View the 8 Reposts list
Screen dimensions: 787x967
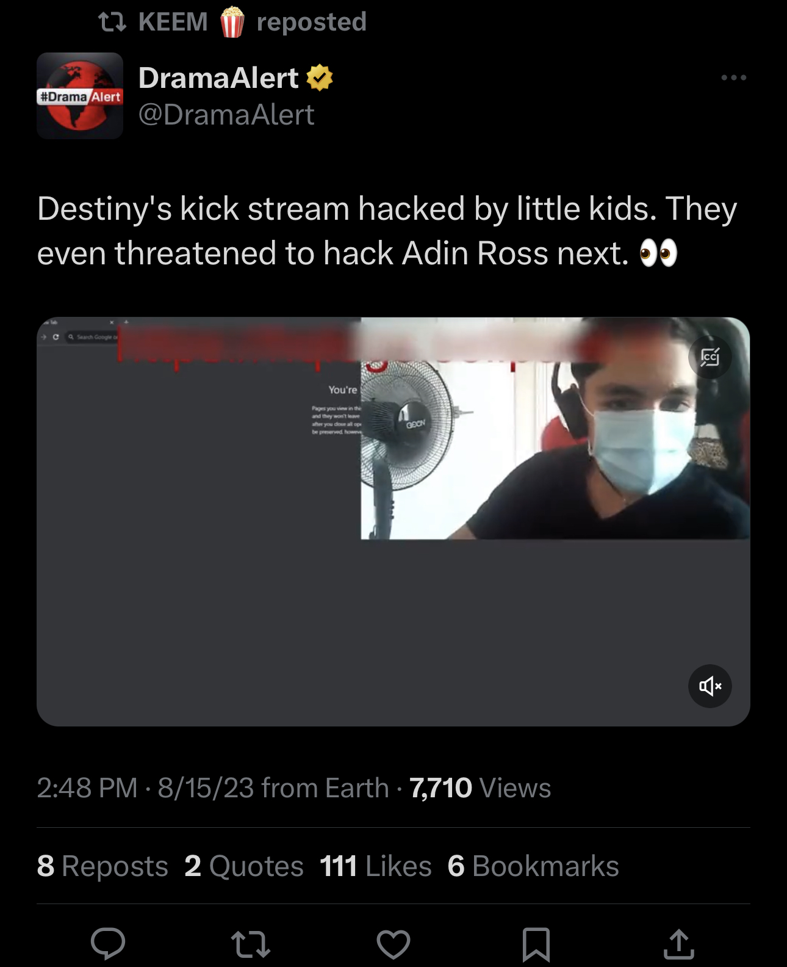tap(102, 866)
